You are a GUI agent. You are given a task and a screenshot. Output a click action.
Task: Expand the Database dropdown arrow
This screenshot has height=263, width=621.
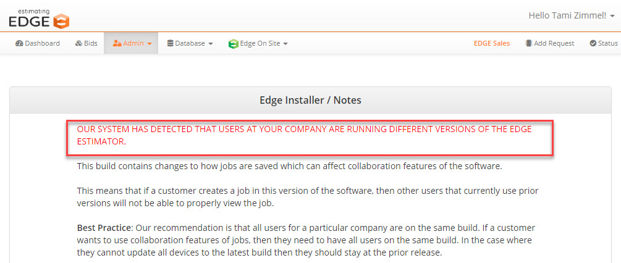211,44
